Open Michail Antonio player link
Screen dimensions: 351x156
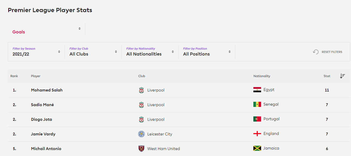coord(46,149)
